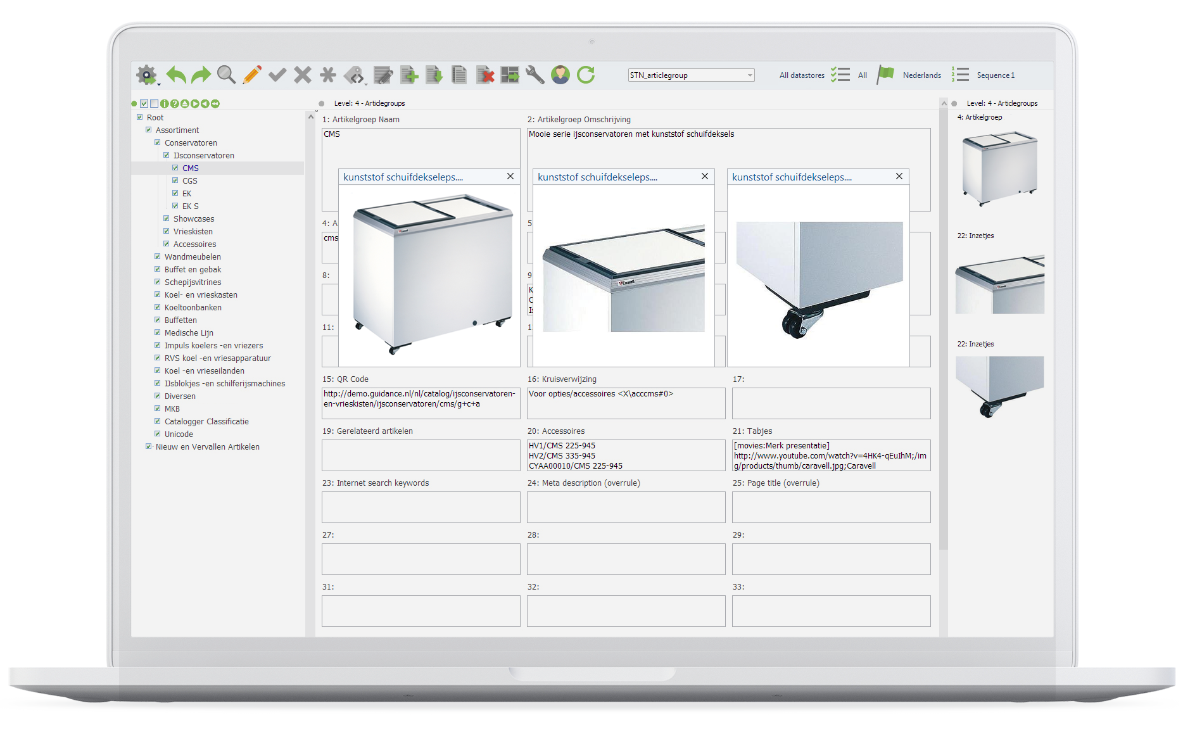The height and width of the screenshot is (734, 1183).
Task: Click the QR Code URL field
Action: tap(421, 403)
